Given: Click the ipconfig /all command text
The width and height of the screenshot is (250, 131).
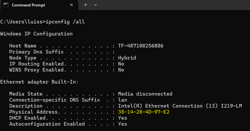Looking at the screenshot, I should click(x=65, y=22).
